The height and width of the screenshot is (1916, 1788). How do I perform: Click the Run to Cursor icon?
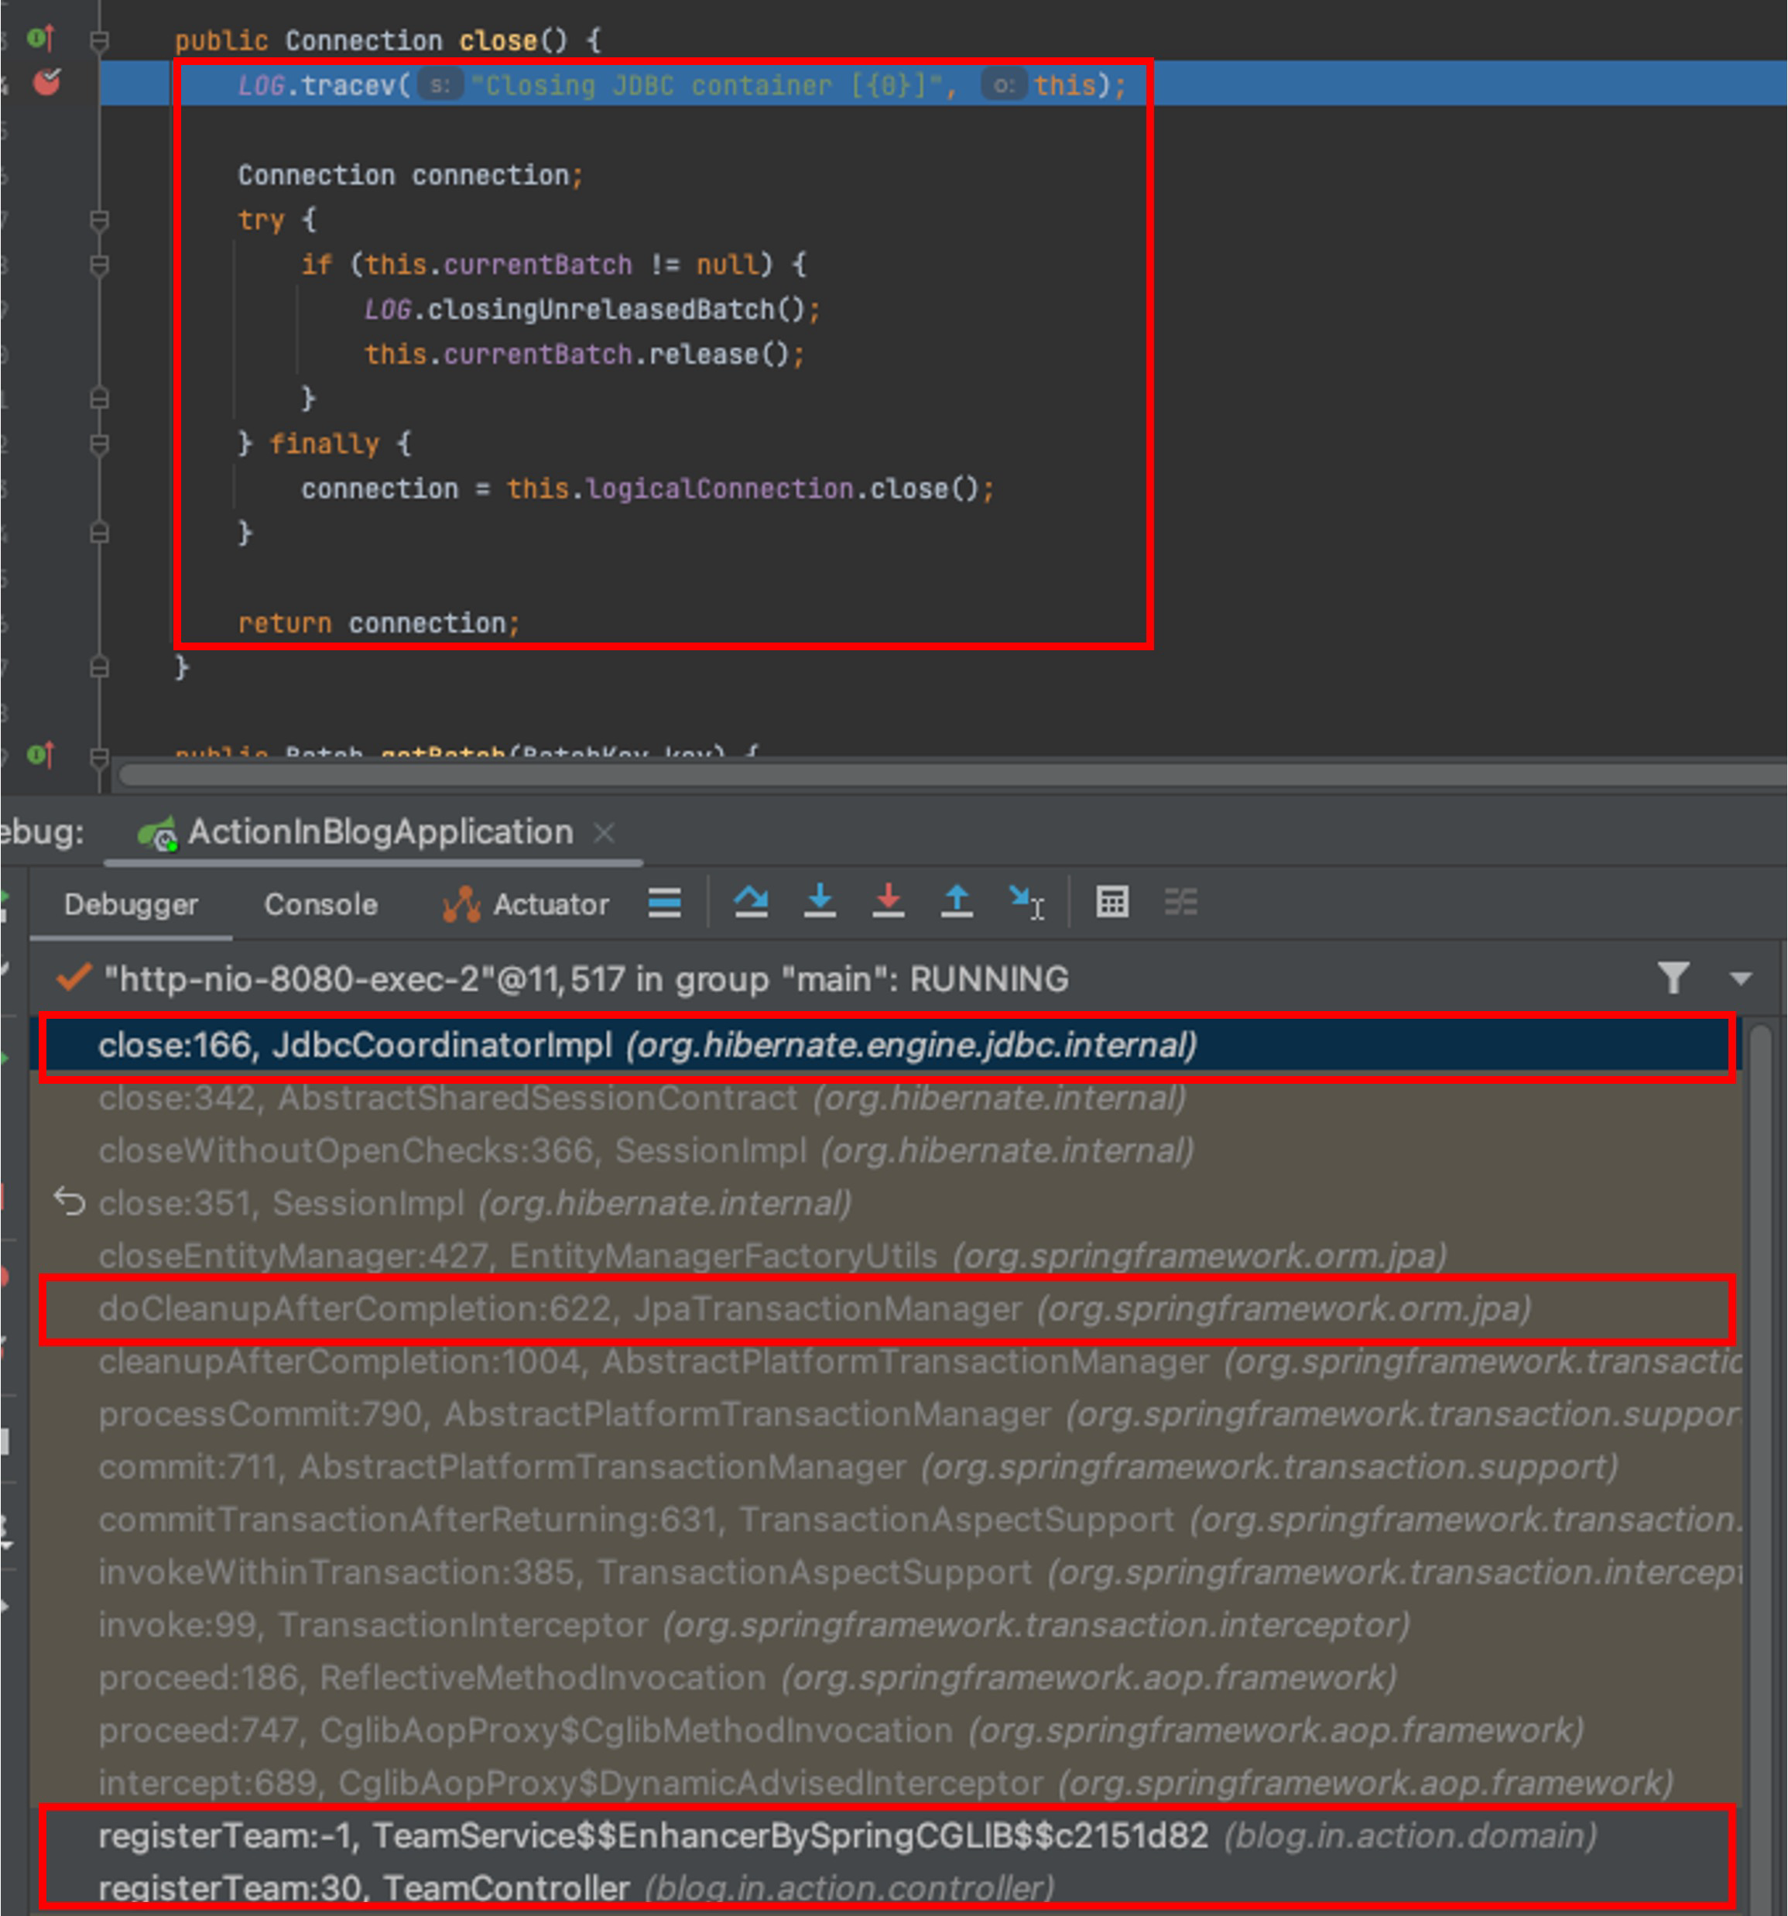tap(1026, 902)
